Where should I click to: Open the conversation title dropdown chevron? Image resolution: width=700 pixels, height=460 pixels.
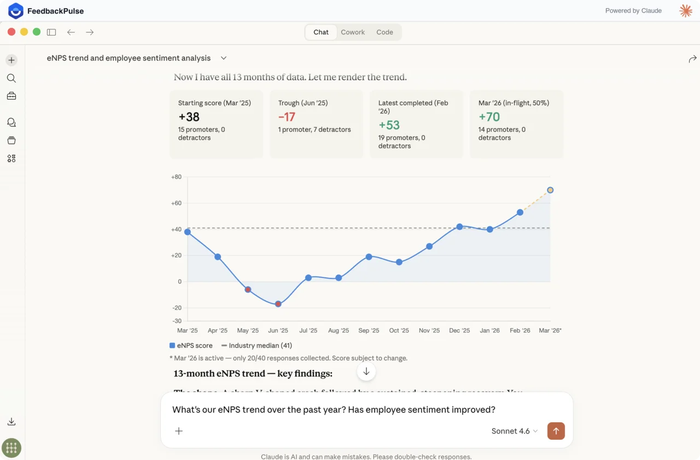[223, 57]
